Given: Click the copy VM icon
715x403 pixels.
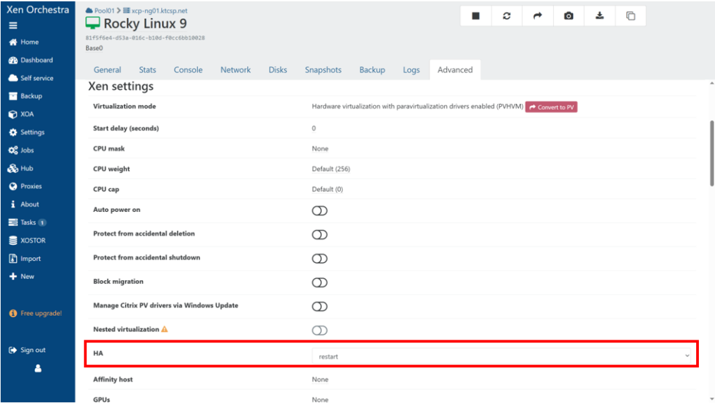Looking at the screenshot, I should click(x=631, y=16).
